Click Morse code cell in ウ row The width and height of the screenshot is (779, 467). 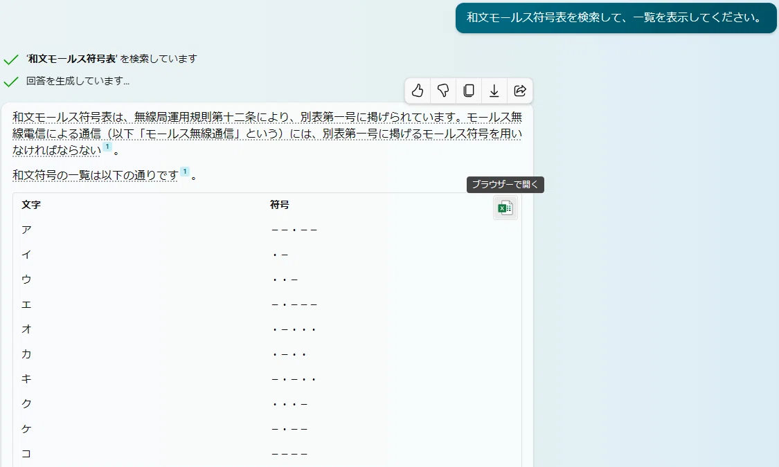[x=285, y=280]
